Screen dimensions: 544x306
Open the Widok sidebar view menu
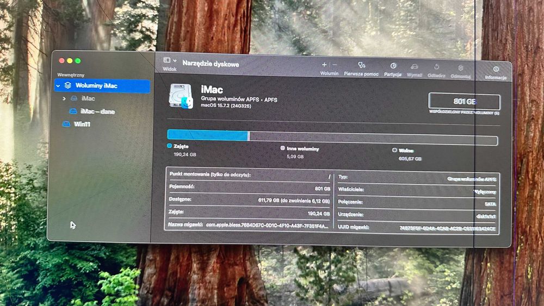point(170,64)
